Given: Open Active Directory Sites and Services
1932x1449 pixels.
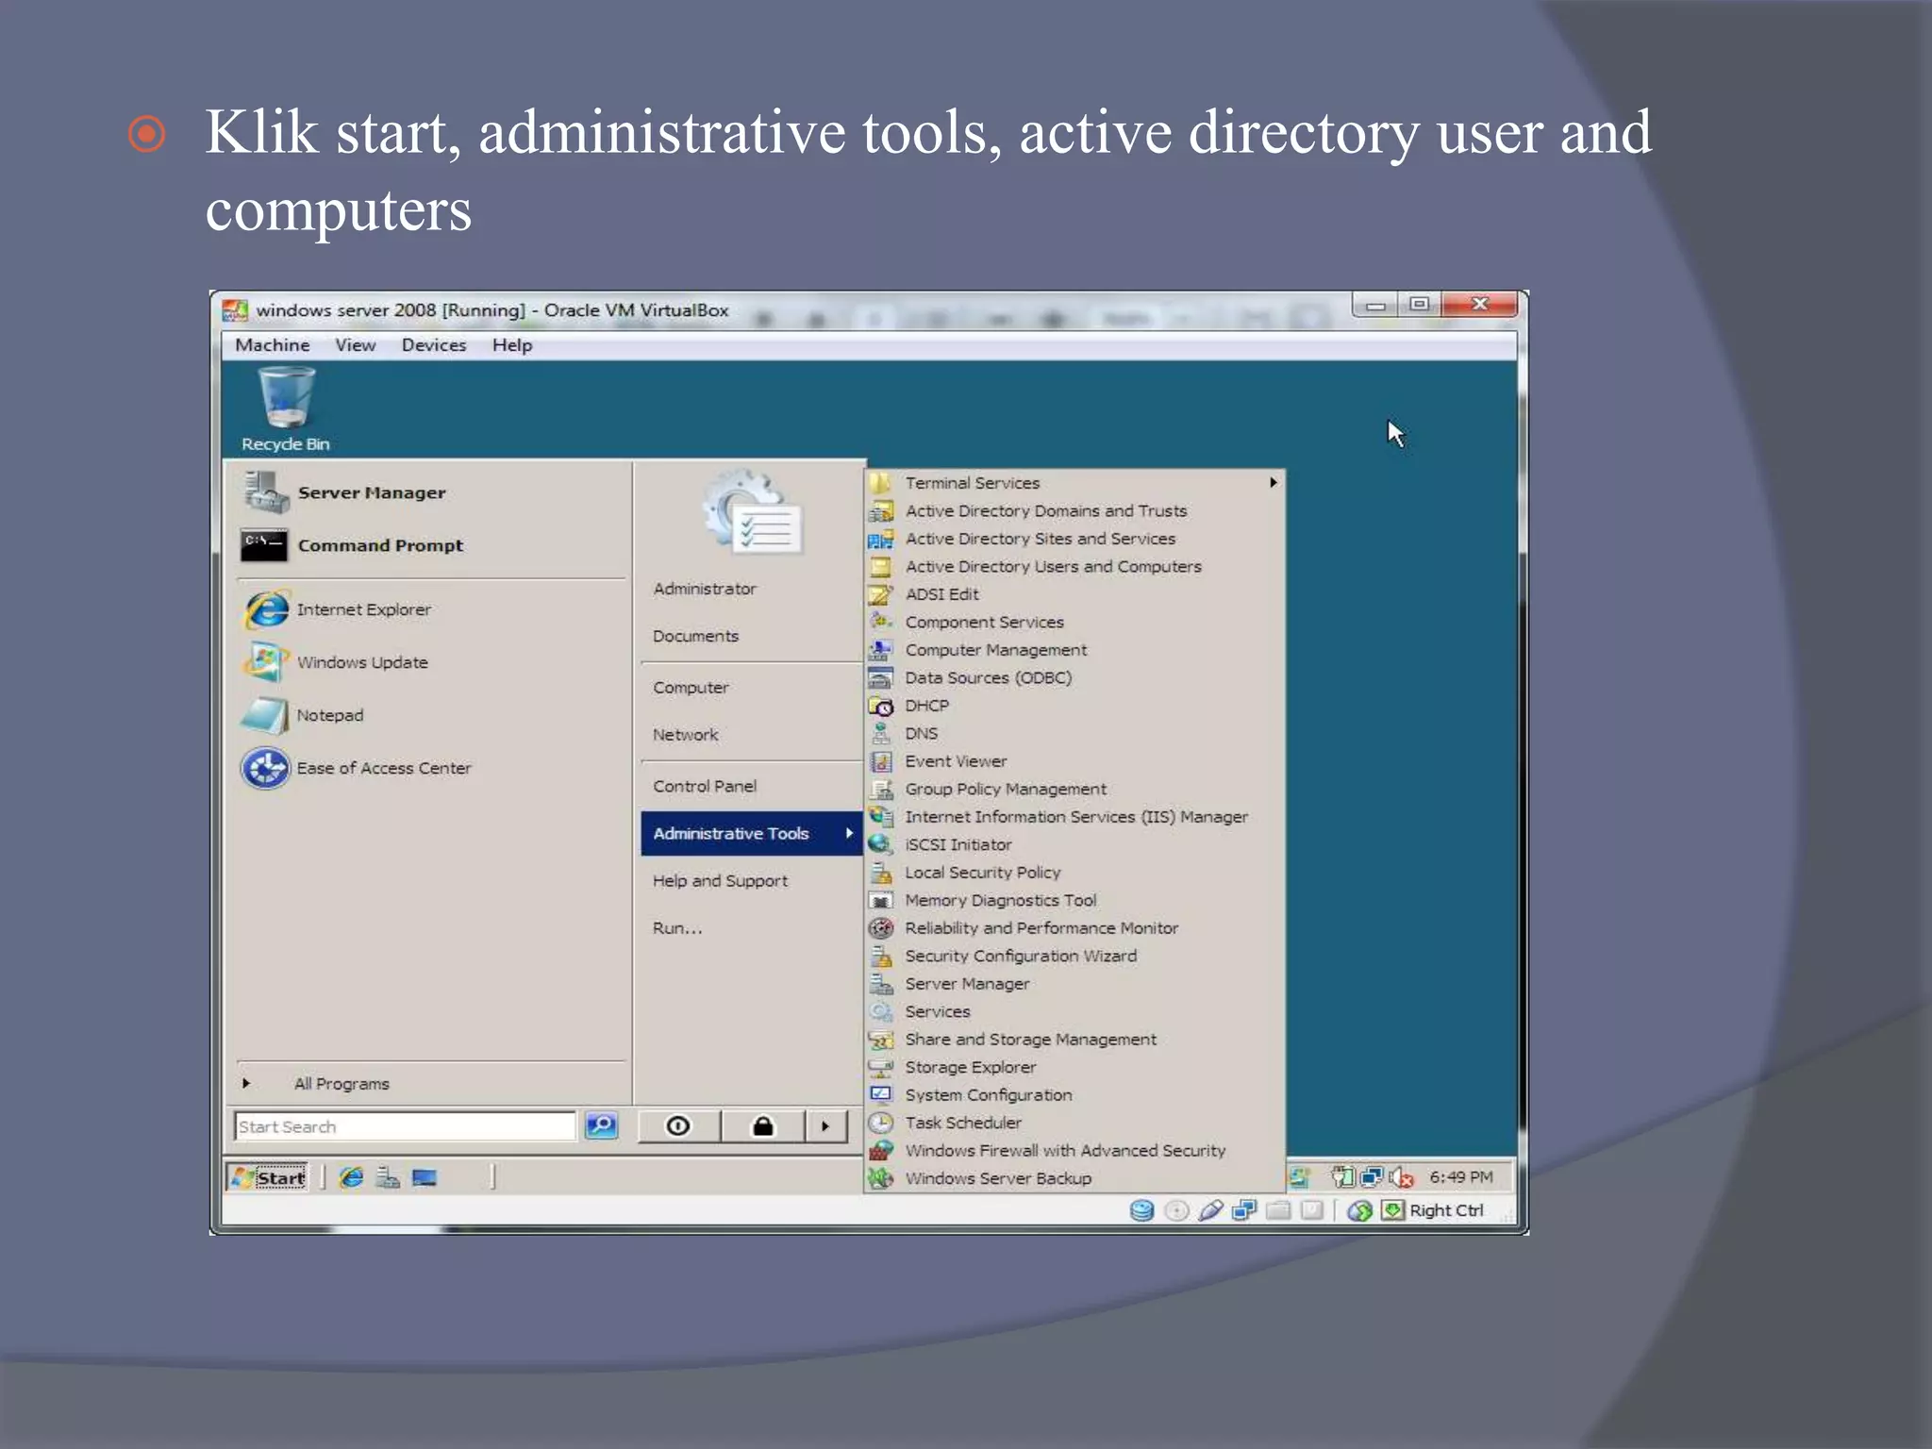Looking at the screenshot, I should point(1074,539).
